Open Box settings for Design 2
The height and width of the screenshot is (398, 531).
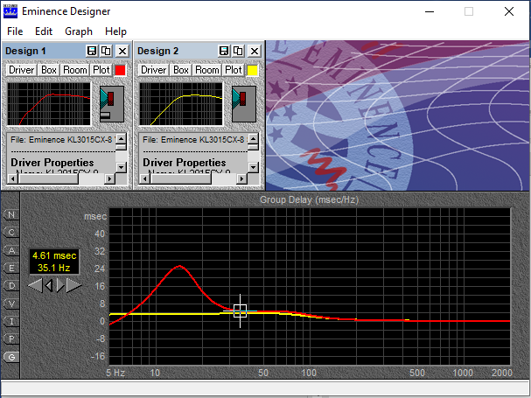point(181,70)
